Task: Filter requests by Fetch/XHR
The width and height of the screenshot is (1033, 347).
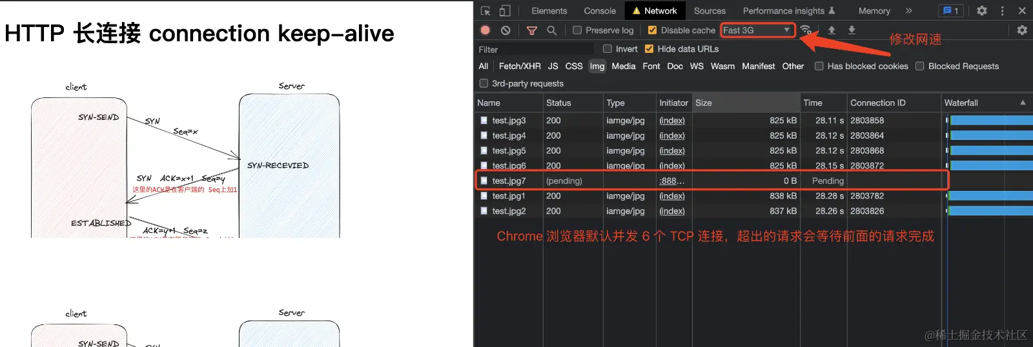Action: click(520, 66)
